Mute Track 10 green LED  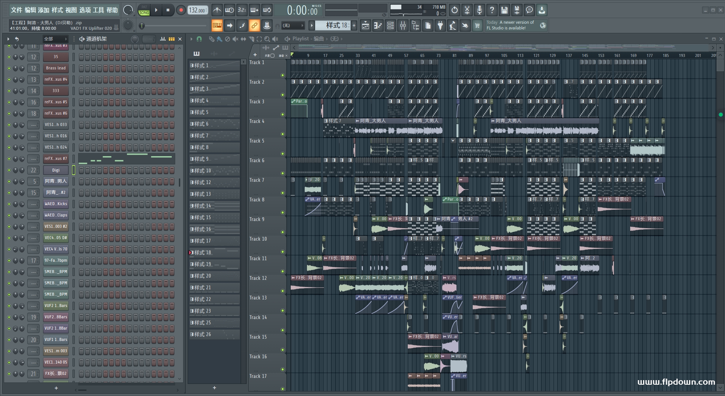(x=282, y=252)
